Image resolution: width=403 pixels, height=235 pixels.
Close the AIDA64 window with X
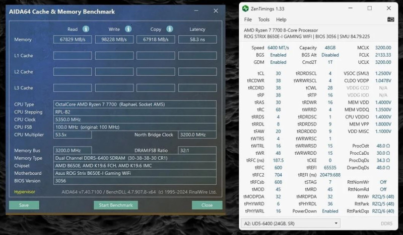pyautogui.click(x=216, y=11)
